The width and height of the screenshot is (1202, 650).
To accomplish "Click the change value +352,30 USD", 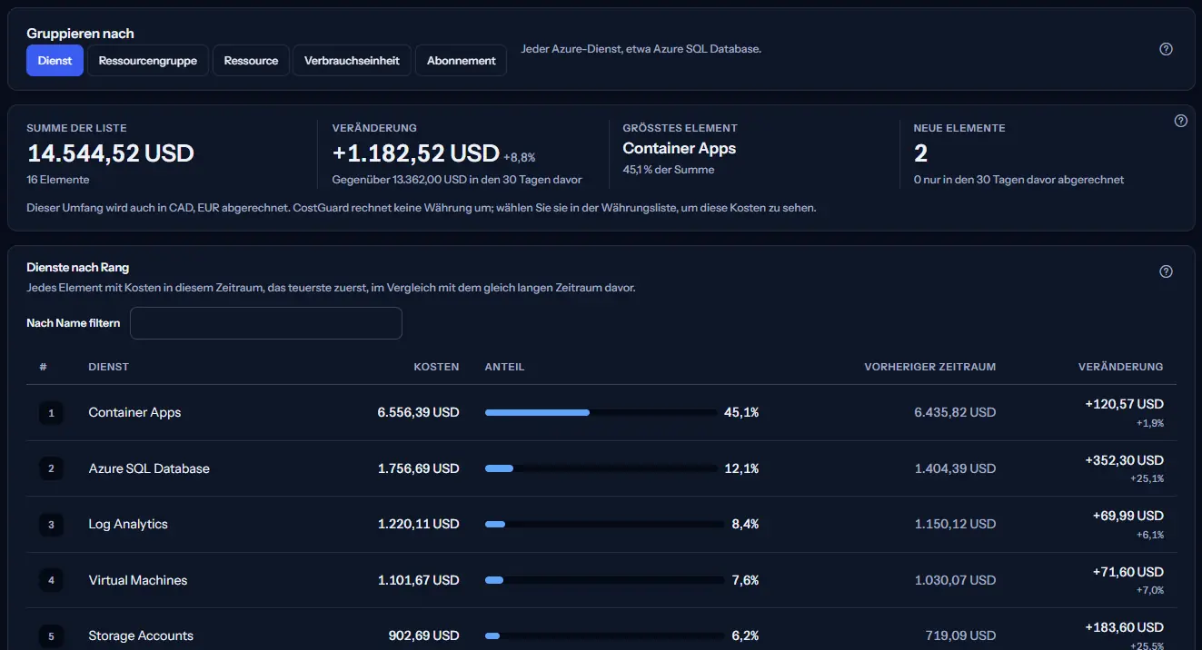I will point(1125,460).
